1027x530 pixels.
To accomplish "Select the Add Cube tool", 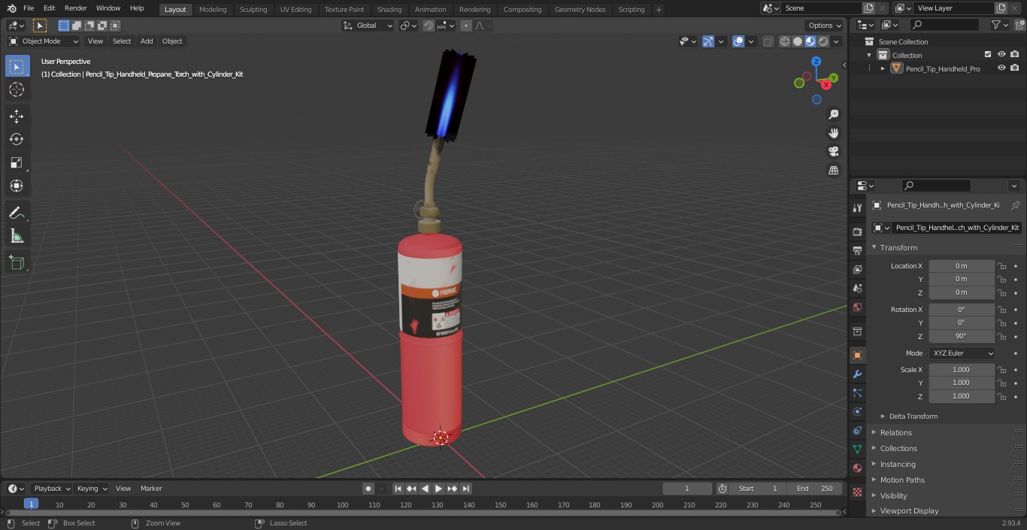I will [x=17, y=263].
